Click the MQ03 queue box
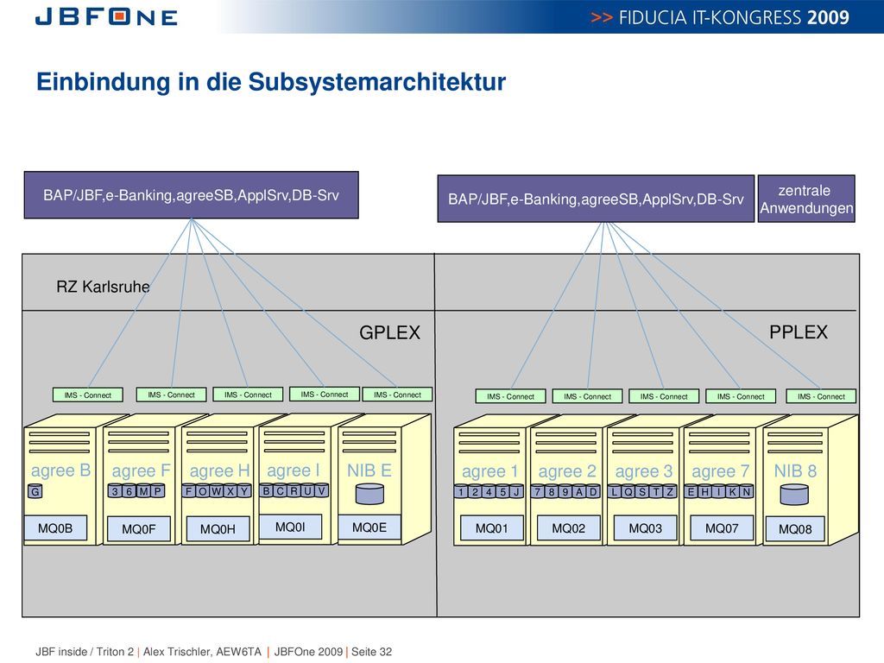The height and width of the screenshot is (663, 884). coord(646,528)
